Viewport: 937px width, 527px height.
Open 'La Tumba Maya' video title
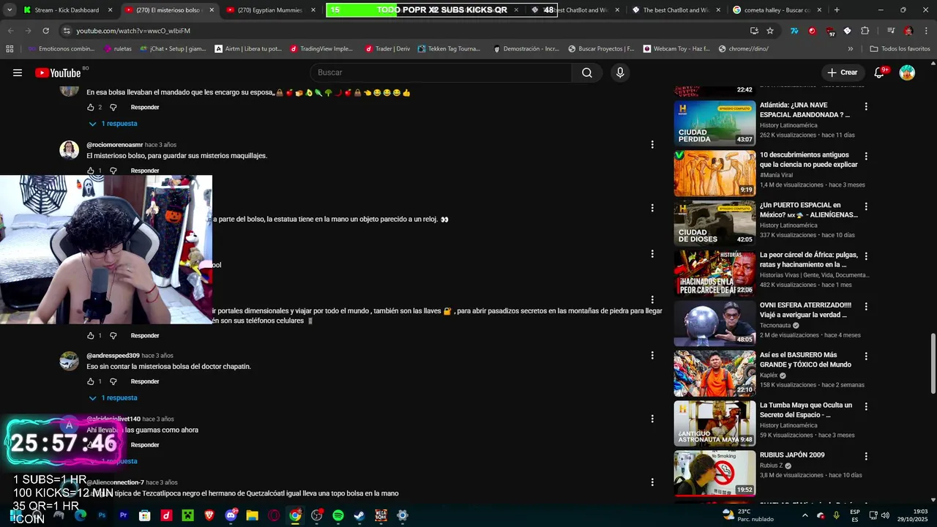(806, 410)
